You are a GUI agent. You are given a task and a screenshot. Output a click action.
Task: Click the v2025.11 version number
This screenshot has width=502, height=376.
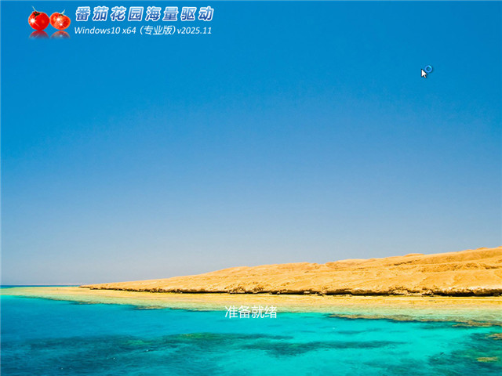195,31
